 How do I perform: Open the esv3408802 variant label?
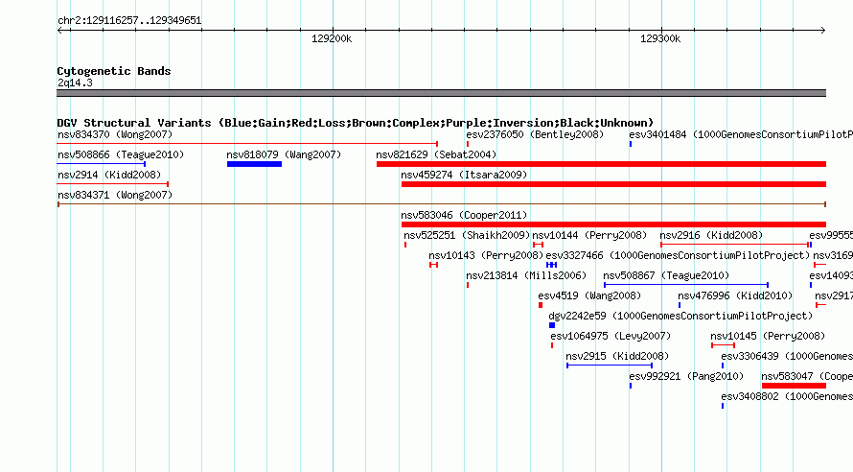point(787,396)
